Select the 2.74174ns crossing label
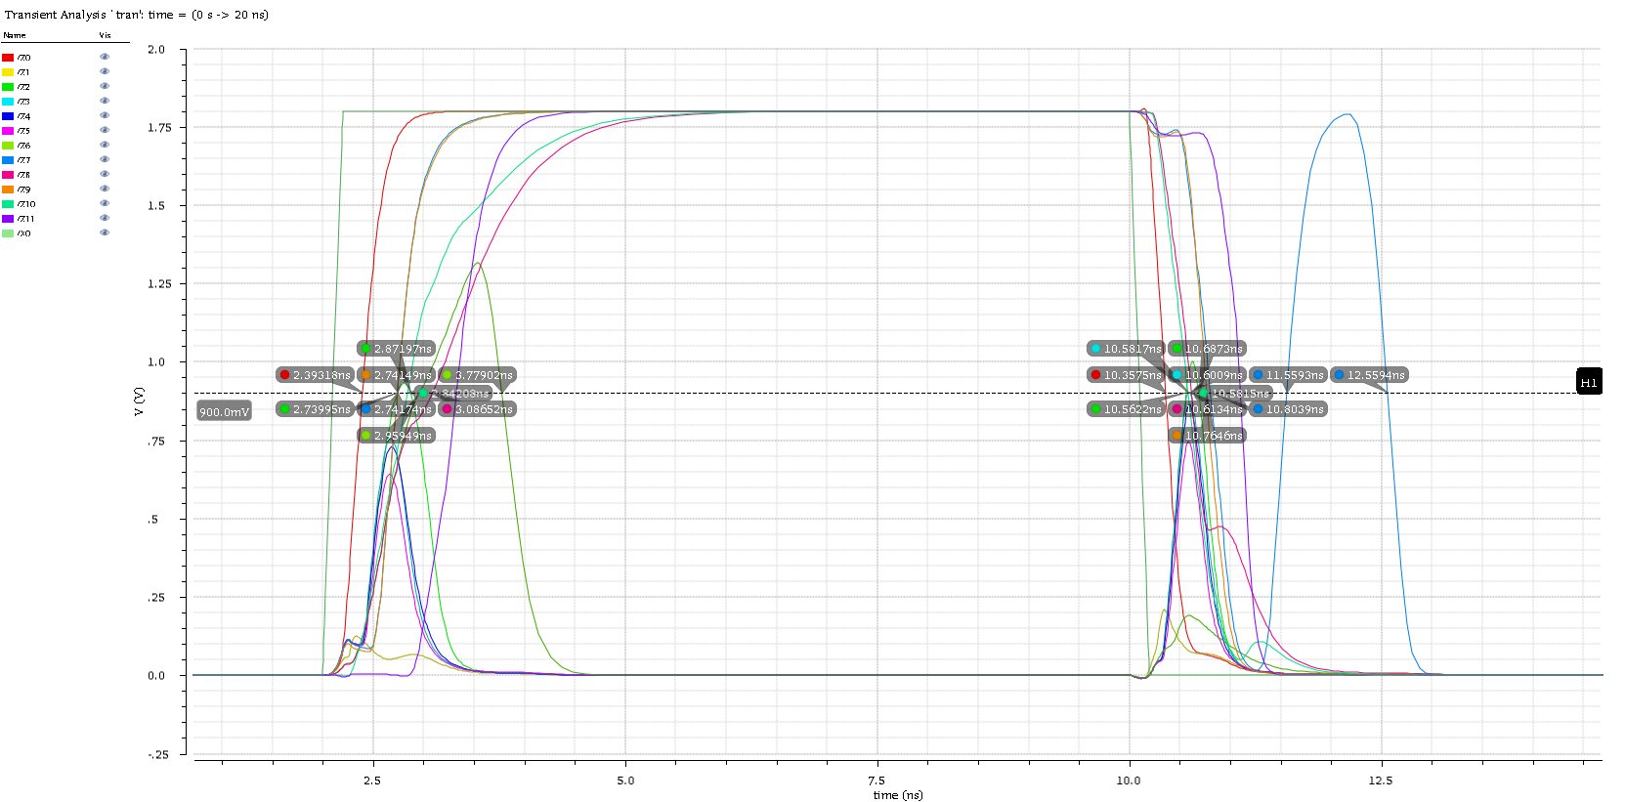1625x802 pixels. 396,409
